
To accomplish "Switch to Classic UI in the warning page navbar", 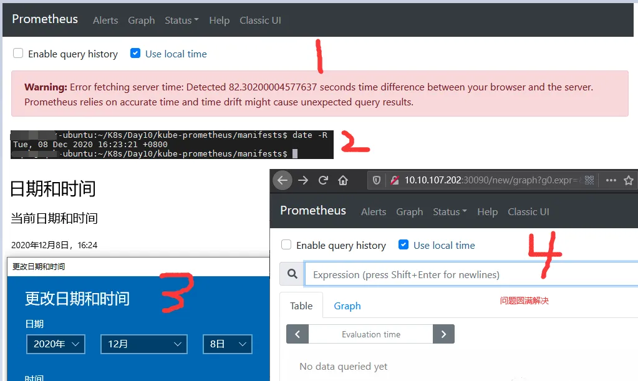I will pyautogui.click(x=261, y=21).
